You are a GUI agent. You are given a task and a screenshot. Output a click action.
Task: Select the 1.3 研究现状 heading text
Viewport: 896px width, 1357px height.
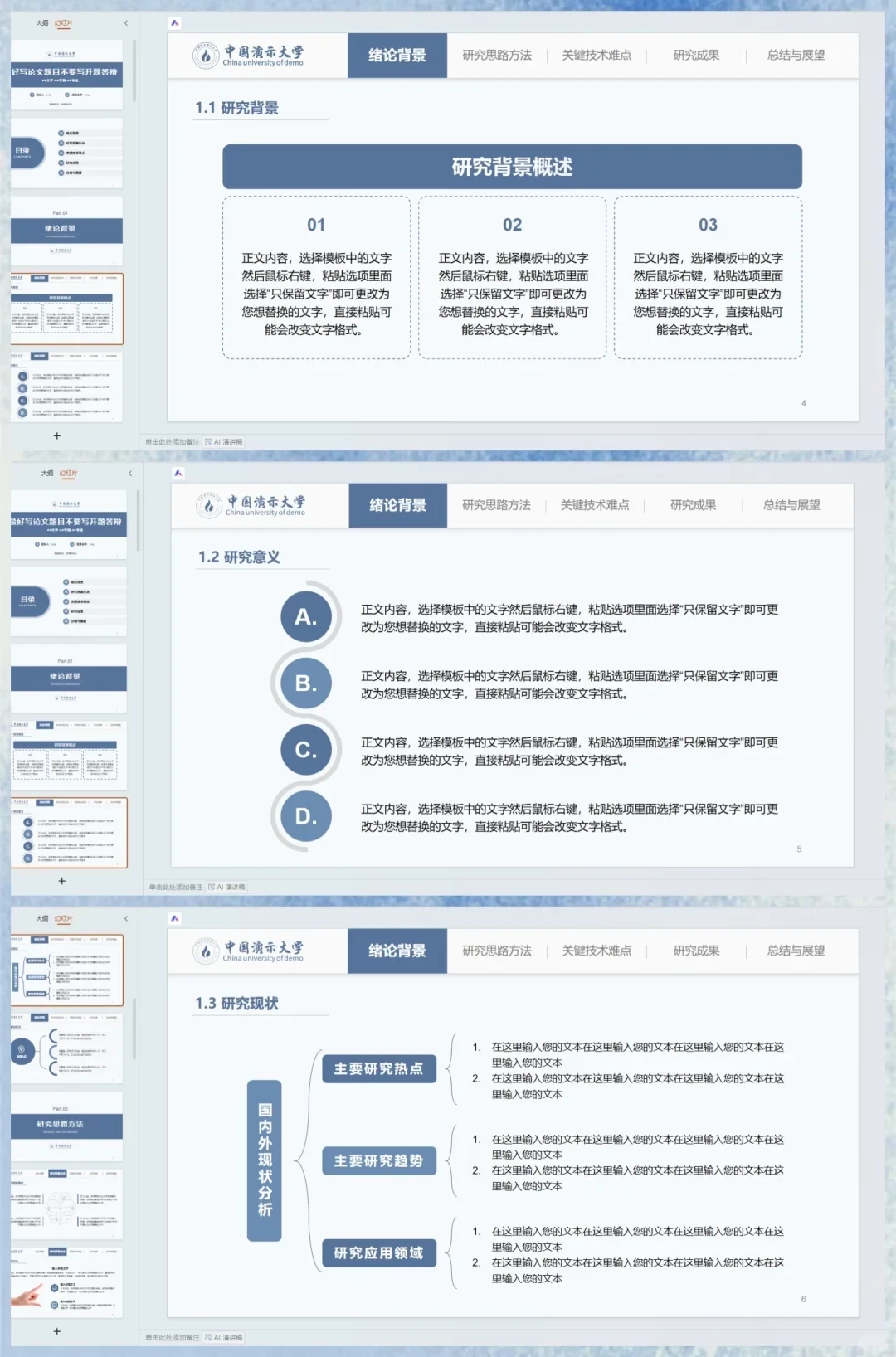click(236, 1004)
